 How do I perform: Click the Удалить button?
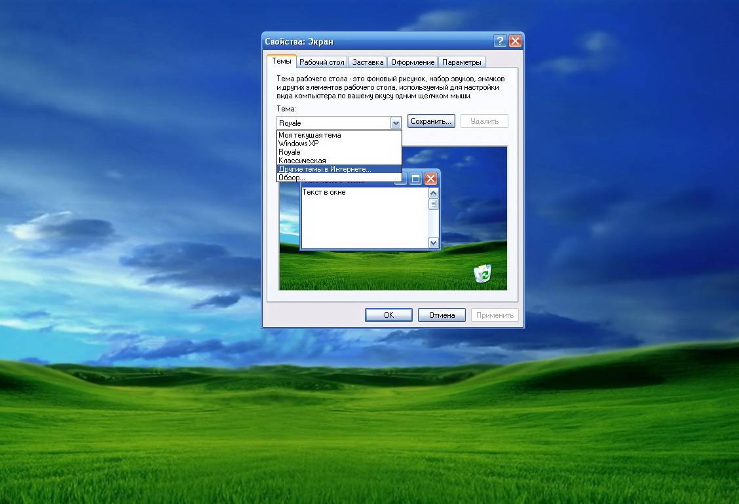(485, 121)
